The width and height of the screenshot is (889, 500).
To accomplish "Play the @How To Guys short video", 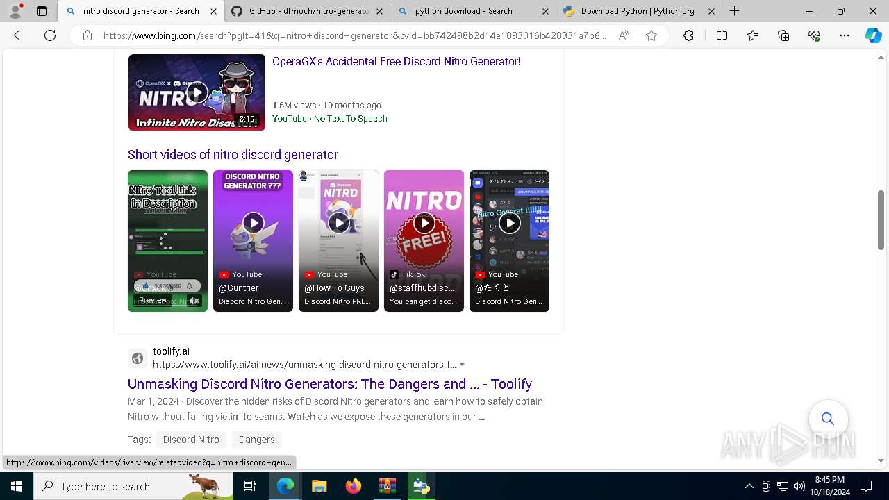I will point(338,240).
